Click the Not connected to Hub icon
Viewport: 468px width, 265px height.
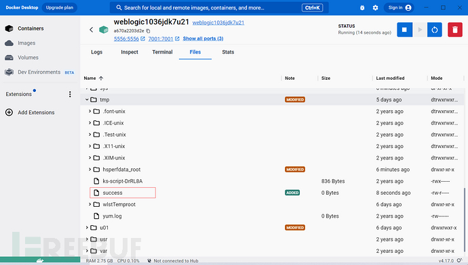coord(149,261)
